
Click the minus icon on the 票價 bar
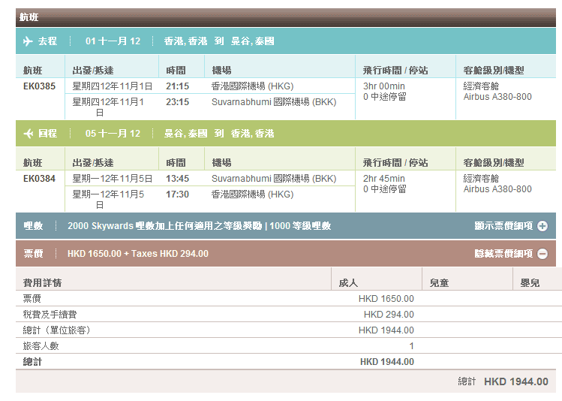pos(542,254)
